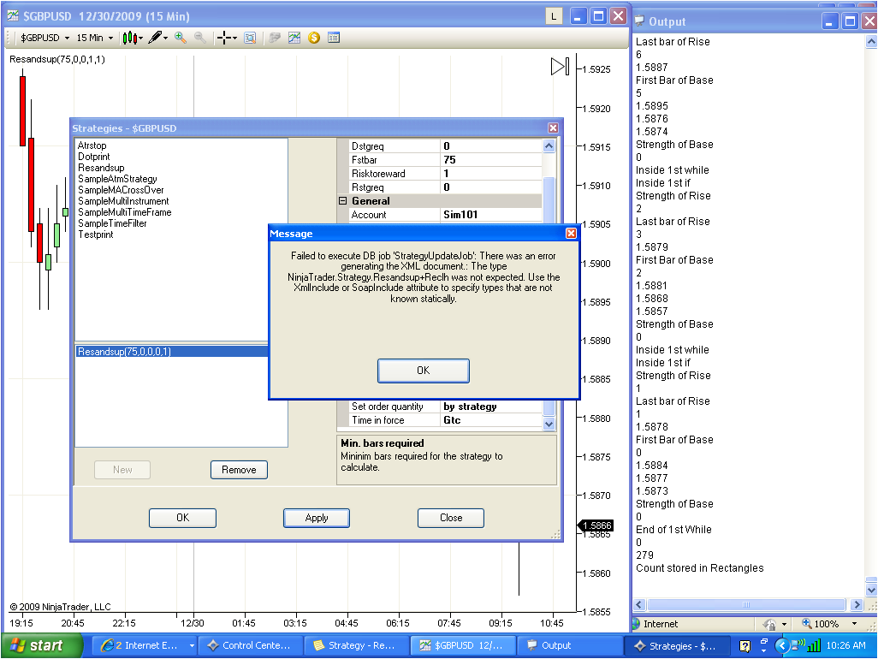Select Testprint in the strategy list

click(95, 235)
